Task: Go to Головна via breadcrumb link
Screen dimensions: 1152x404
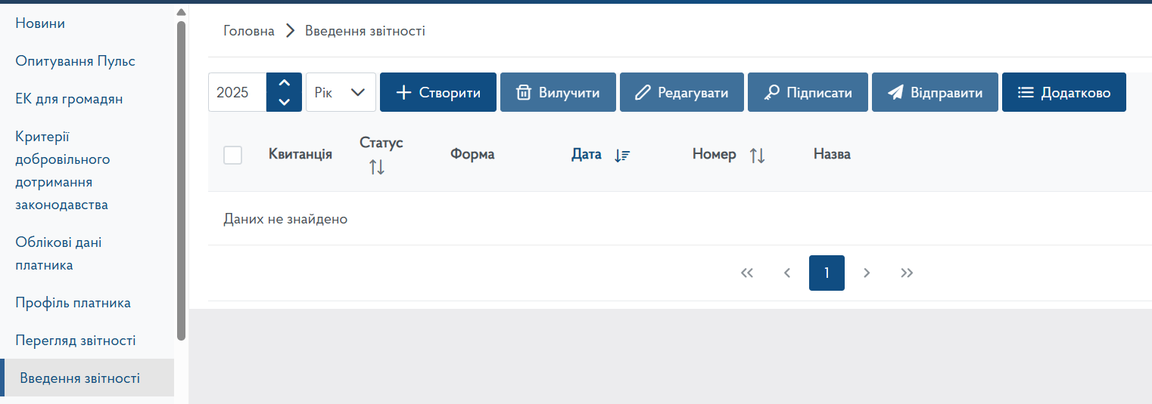Action: [249, 31]
